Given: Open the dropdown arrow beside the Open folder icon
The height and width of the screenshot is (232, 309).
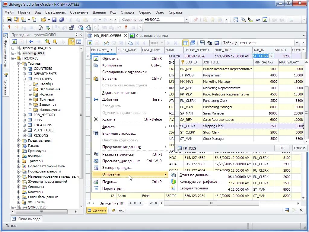Looking at the screenshot, I should (x=48, y=20).
